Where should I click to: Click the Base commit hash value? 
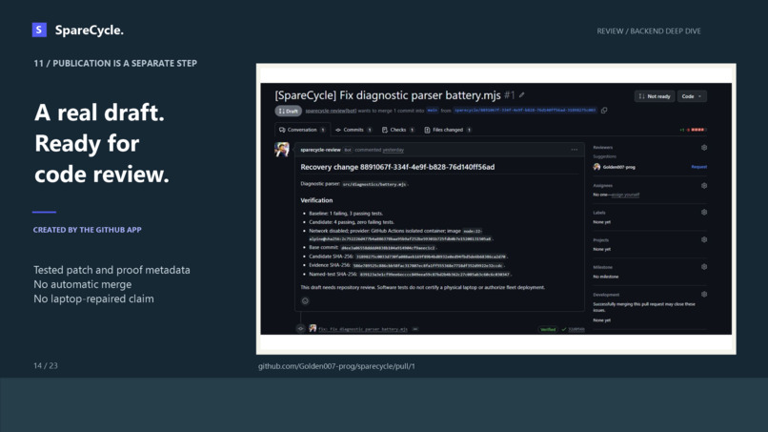pos(389,248)
